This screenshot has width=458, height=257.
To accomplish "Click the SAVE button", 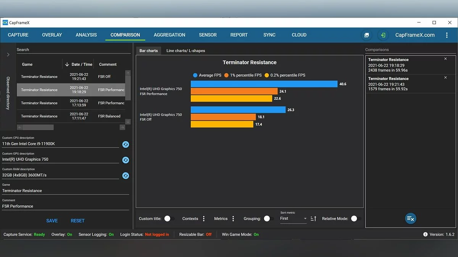I will pos(52,221).
